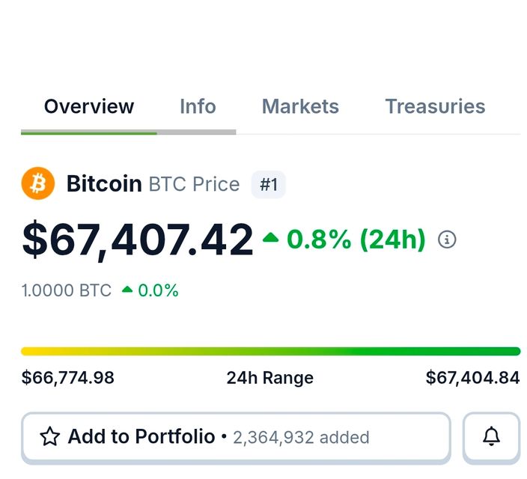Tap the info circle next to 24h change

coord(447,240)
